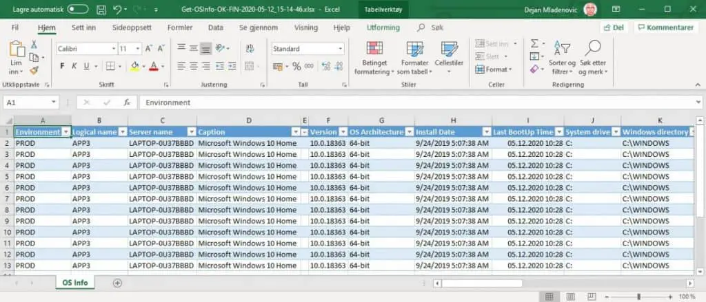
Task: Open font color dropdown arrow
Action: pos(162,67)
